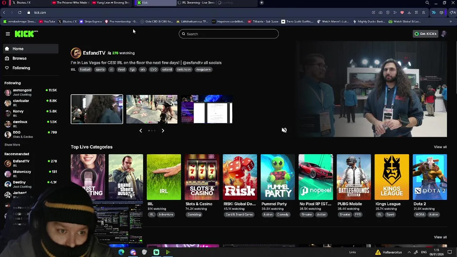Reload the kick.com page
The width and height of the screenshot is (457, 257).
coord(20,12)
